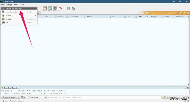Expand the Add New Links arrow
This screenshot has height=102, width=190.
[x=19, y=97]
